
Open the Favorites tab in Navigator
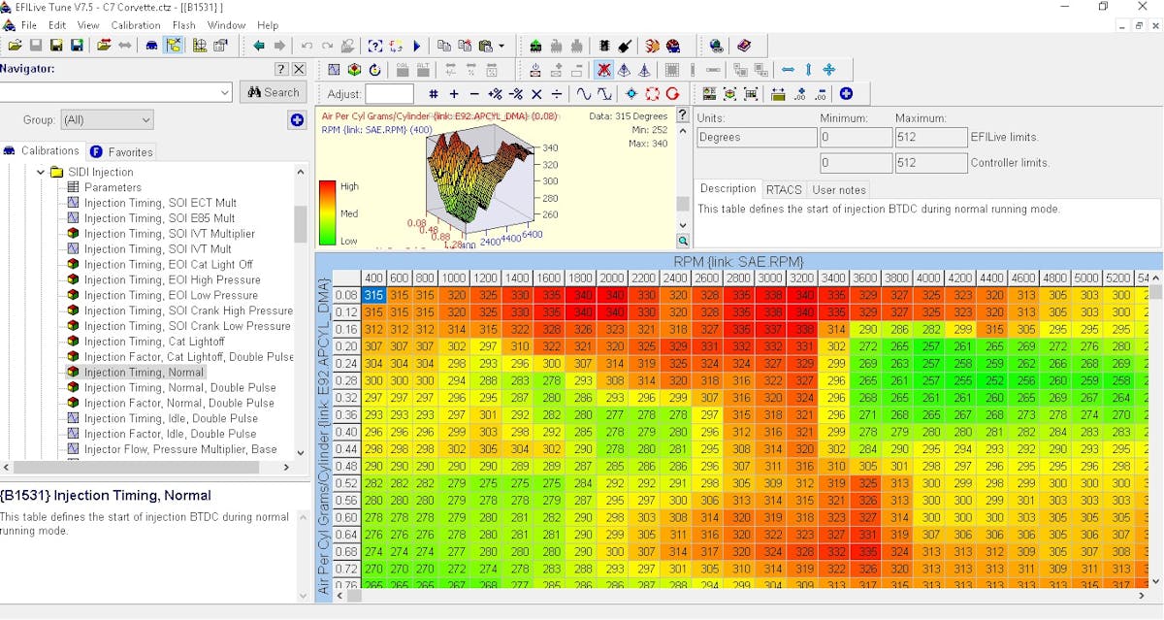[x=122, y=151]
